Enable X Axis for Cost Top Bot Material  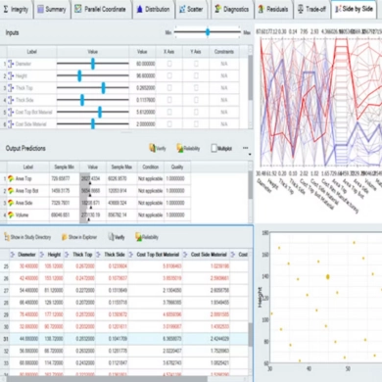[x=169, y=112]
